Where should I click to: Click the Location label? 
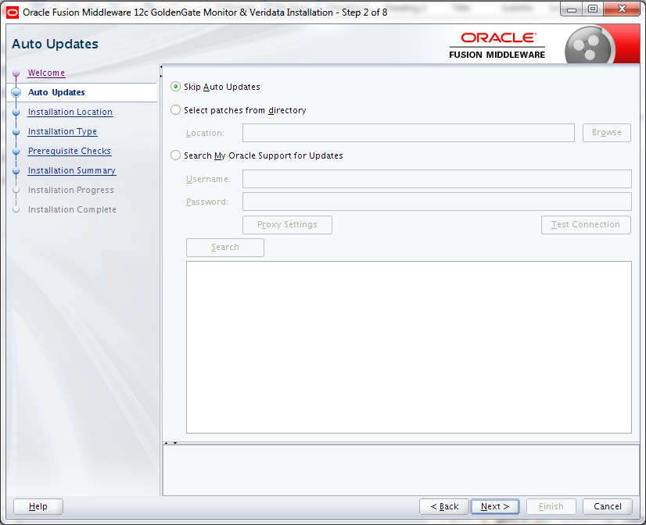coord(205,134)
